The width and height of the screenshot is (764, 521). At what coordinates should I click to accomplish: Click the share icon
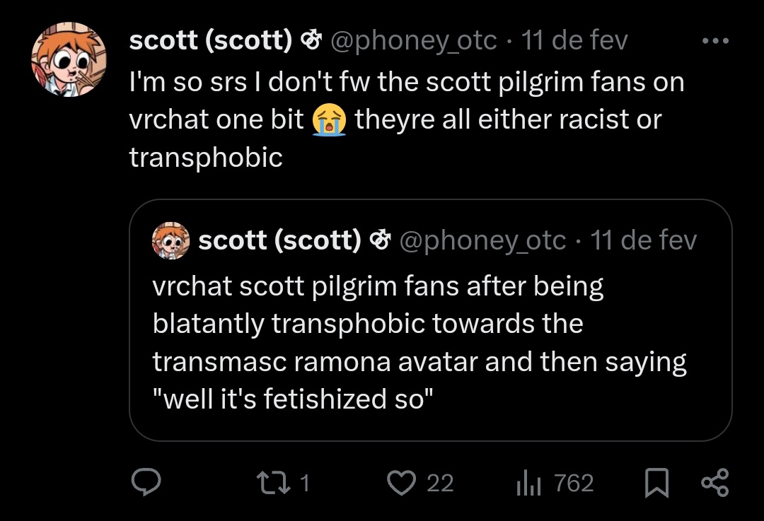point(714,483)
